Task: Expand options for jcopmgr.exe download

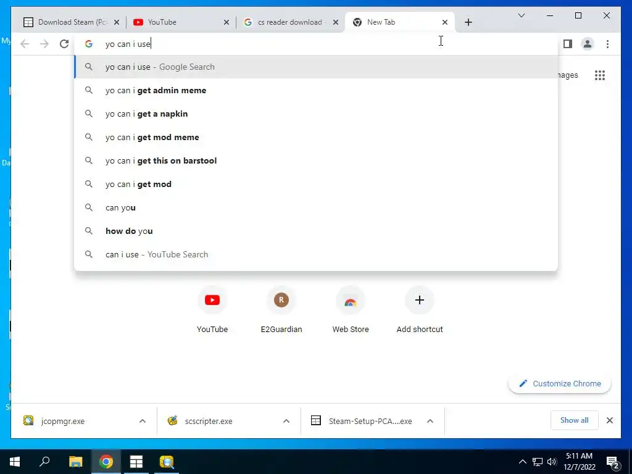Action: click(143, 421)
